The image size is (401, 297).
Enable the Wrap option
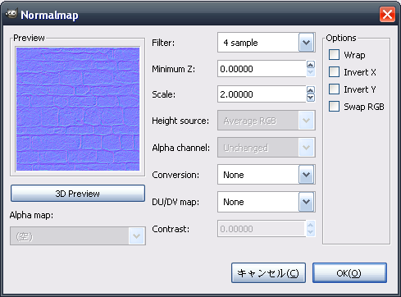point(334,55)
